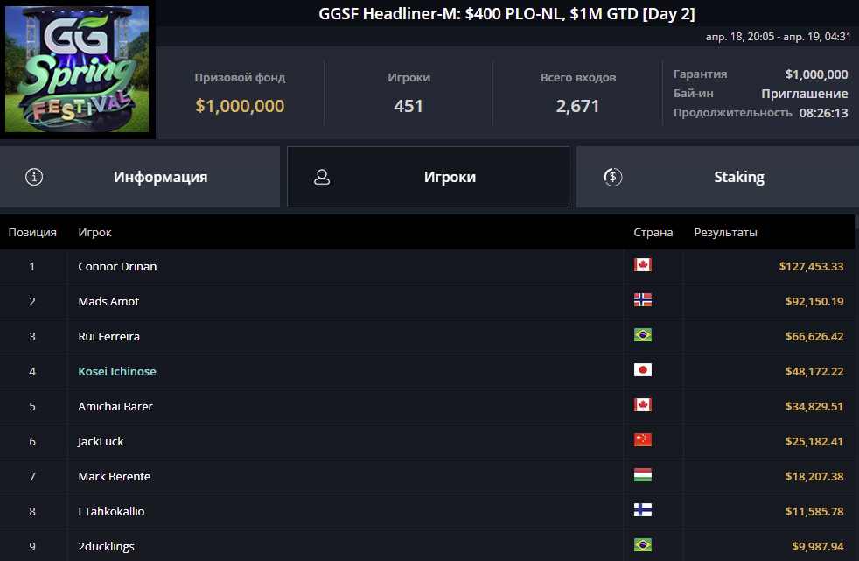
Task: Click the $48,172.22 prize amount
Action: tap(814, 371)
